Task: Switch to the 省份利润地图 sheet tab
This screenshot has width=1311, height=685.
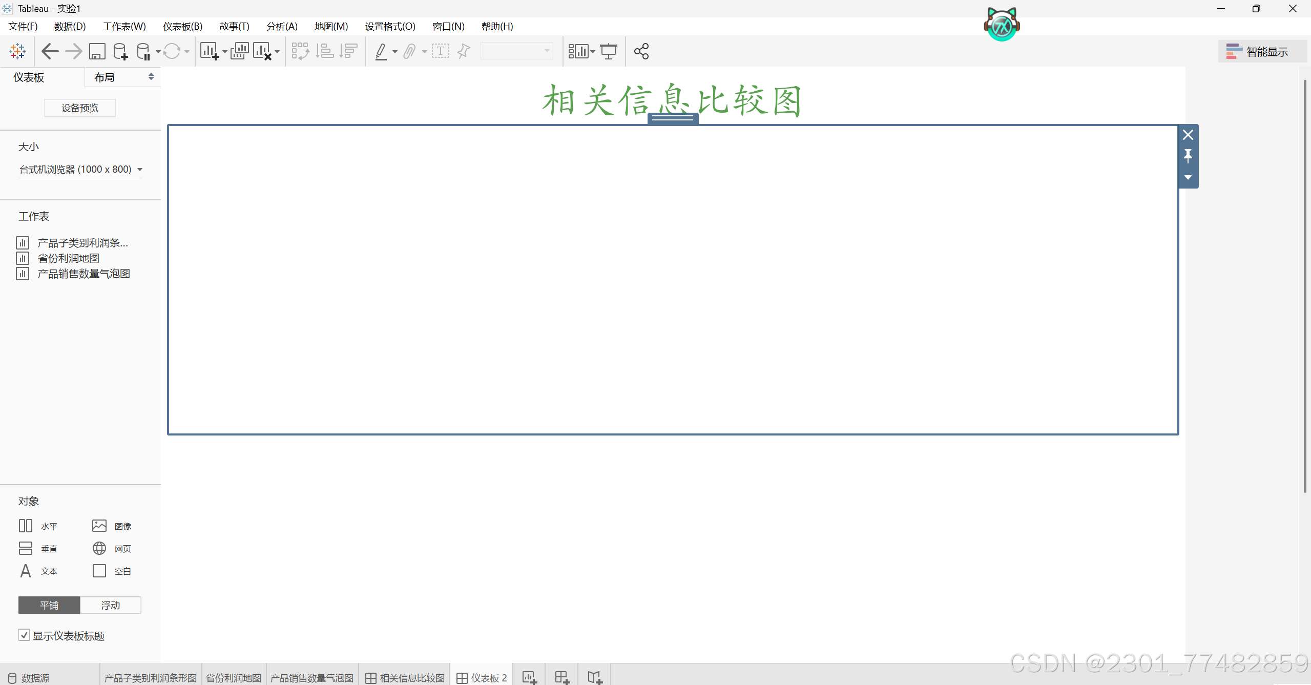Action: [234, 677]
